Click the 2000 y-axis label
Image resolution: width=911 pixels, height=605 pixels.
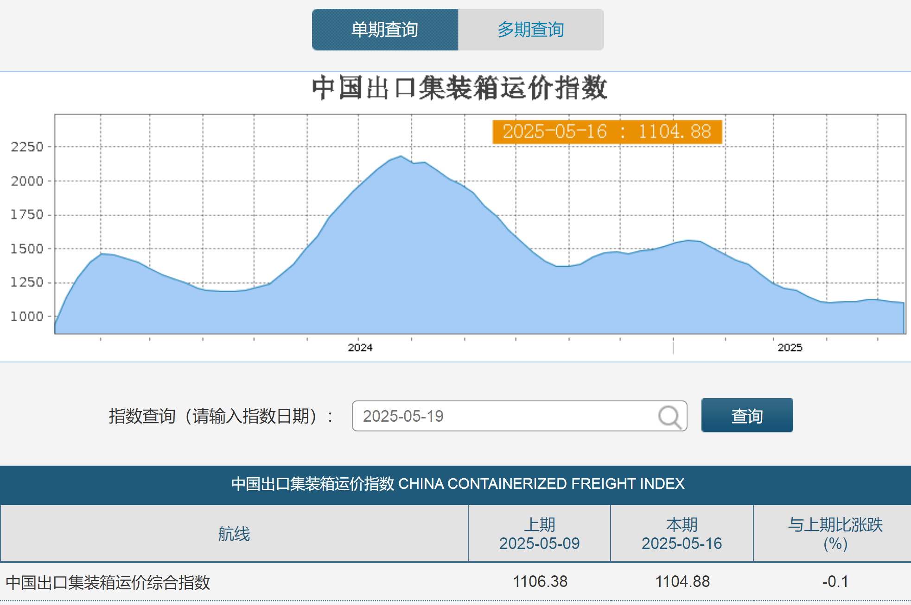(27, 181)
